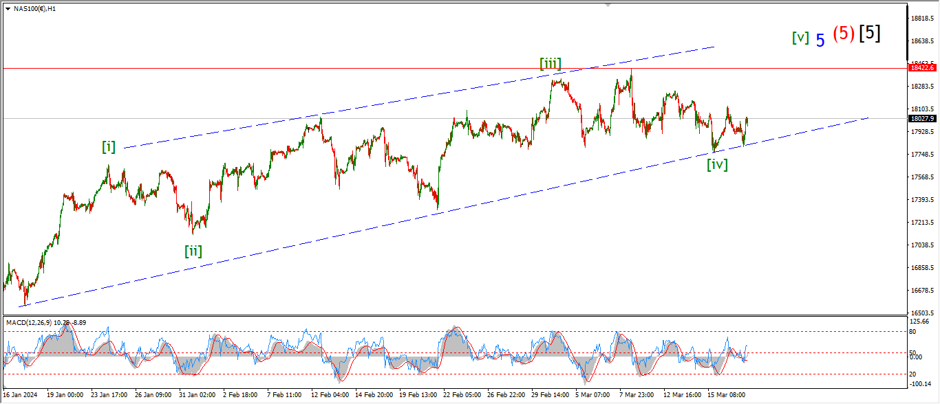This screenshot has width=940, height=404.
Task: Click the black 18027.9 current price tag
Action: click(922, 118)
